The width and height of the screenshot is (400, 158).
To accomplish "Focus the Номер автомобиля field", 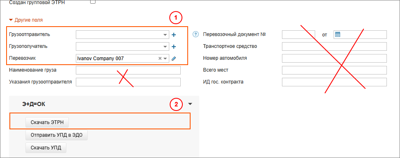I will pos(334,58).
